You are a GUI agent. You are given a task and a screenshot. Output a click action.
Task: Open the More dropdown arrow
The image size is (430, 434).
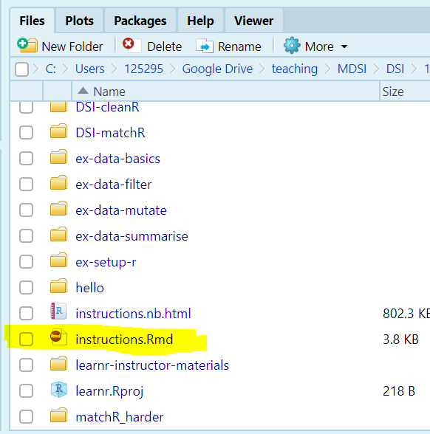[x=344, y=46]
